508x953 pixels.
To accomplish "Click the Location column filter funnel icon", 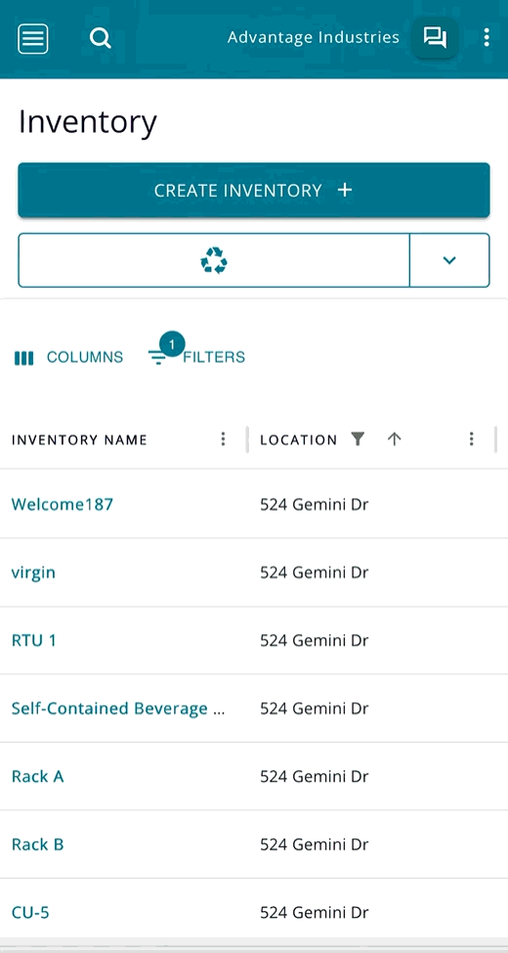I will tap(359, 438).
